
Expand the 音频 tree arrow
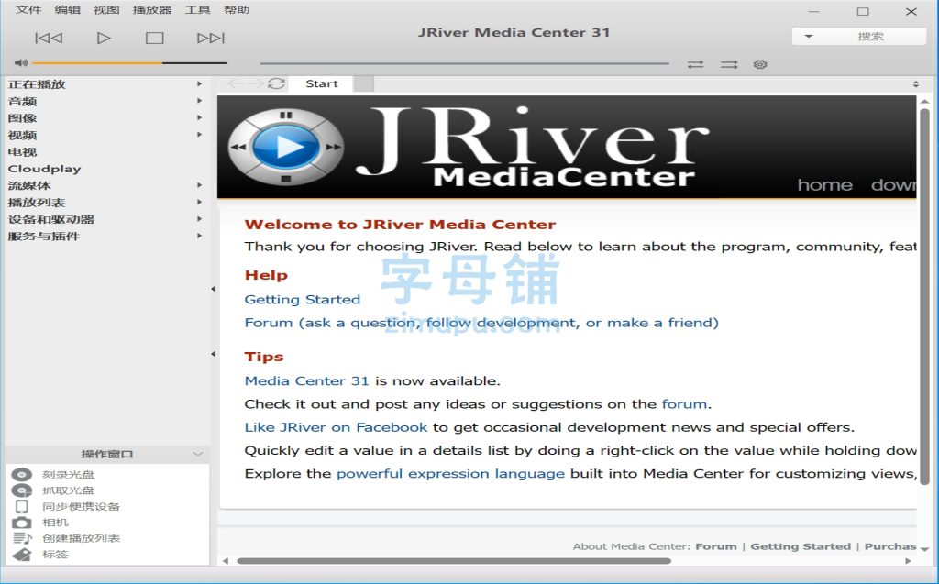pos(199,101)
